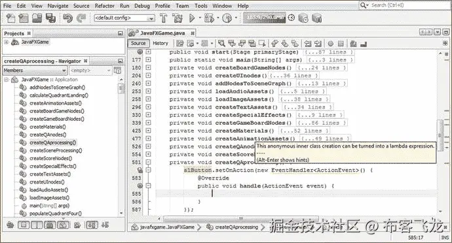452x243 pixels.
Task: Open the default config dropdown
Action: [124, 18]
